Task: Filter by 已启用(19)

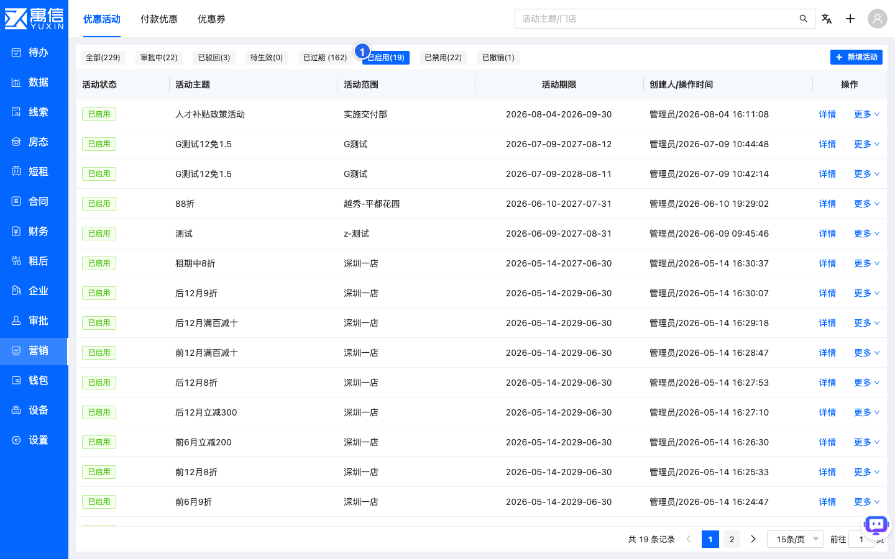Action: click(x=386, y=58)
